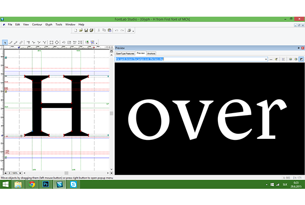Click the Undo arrow icon

pyautogui.click(x=116, y=30)
